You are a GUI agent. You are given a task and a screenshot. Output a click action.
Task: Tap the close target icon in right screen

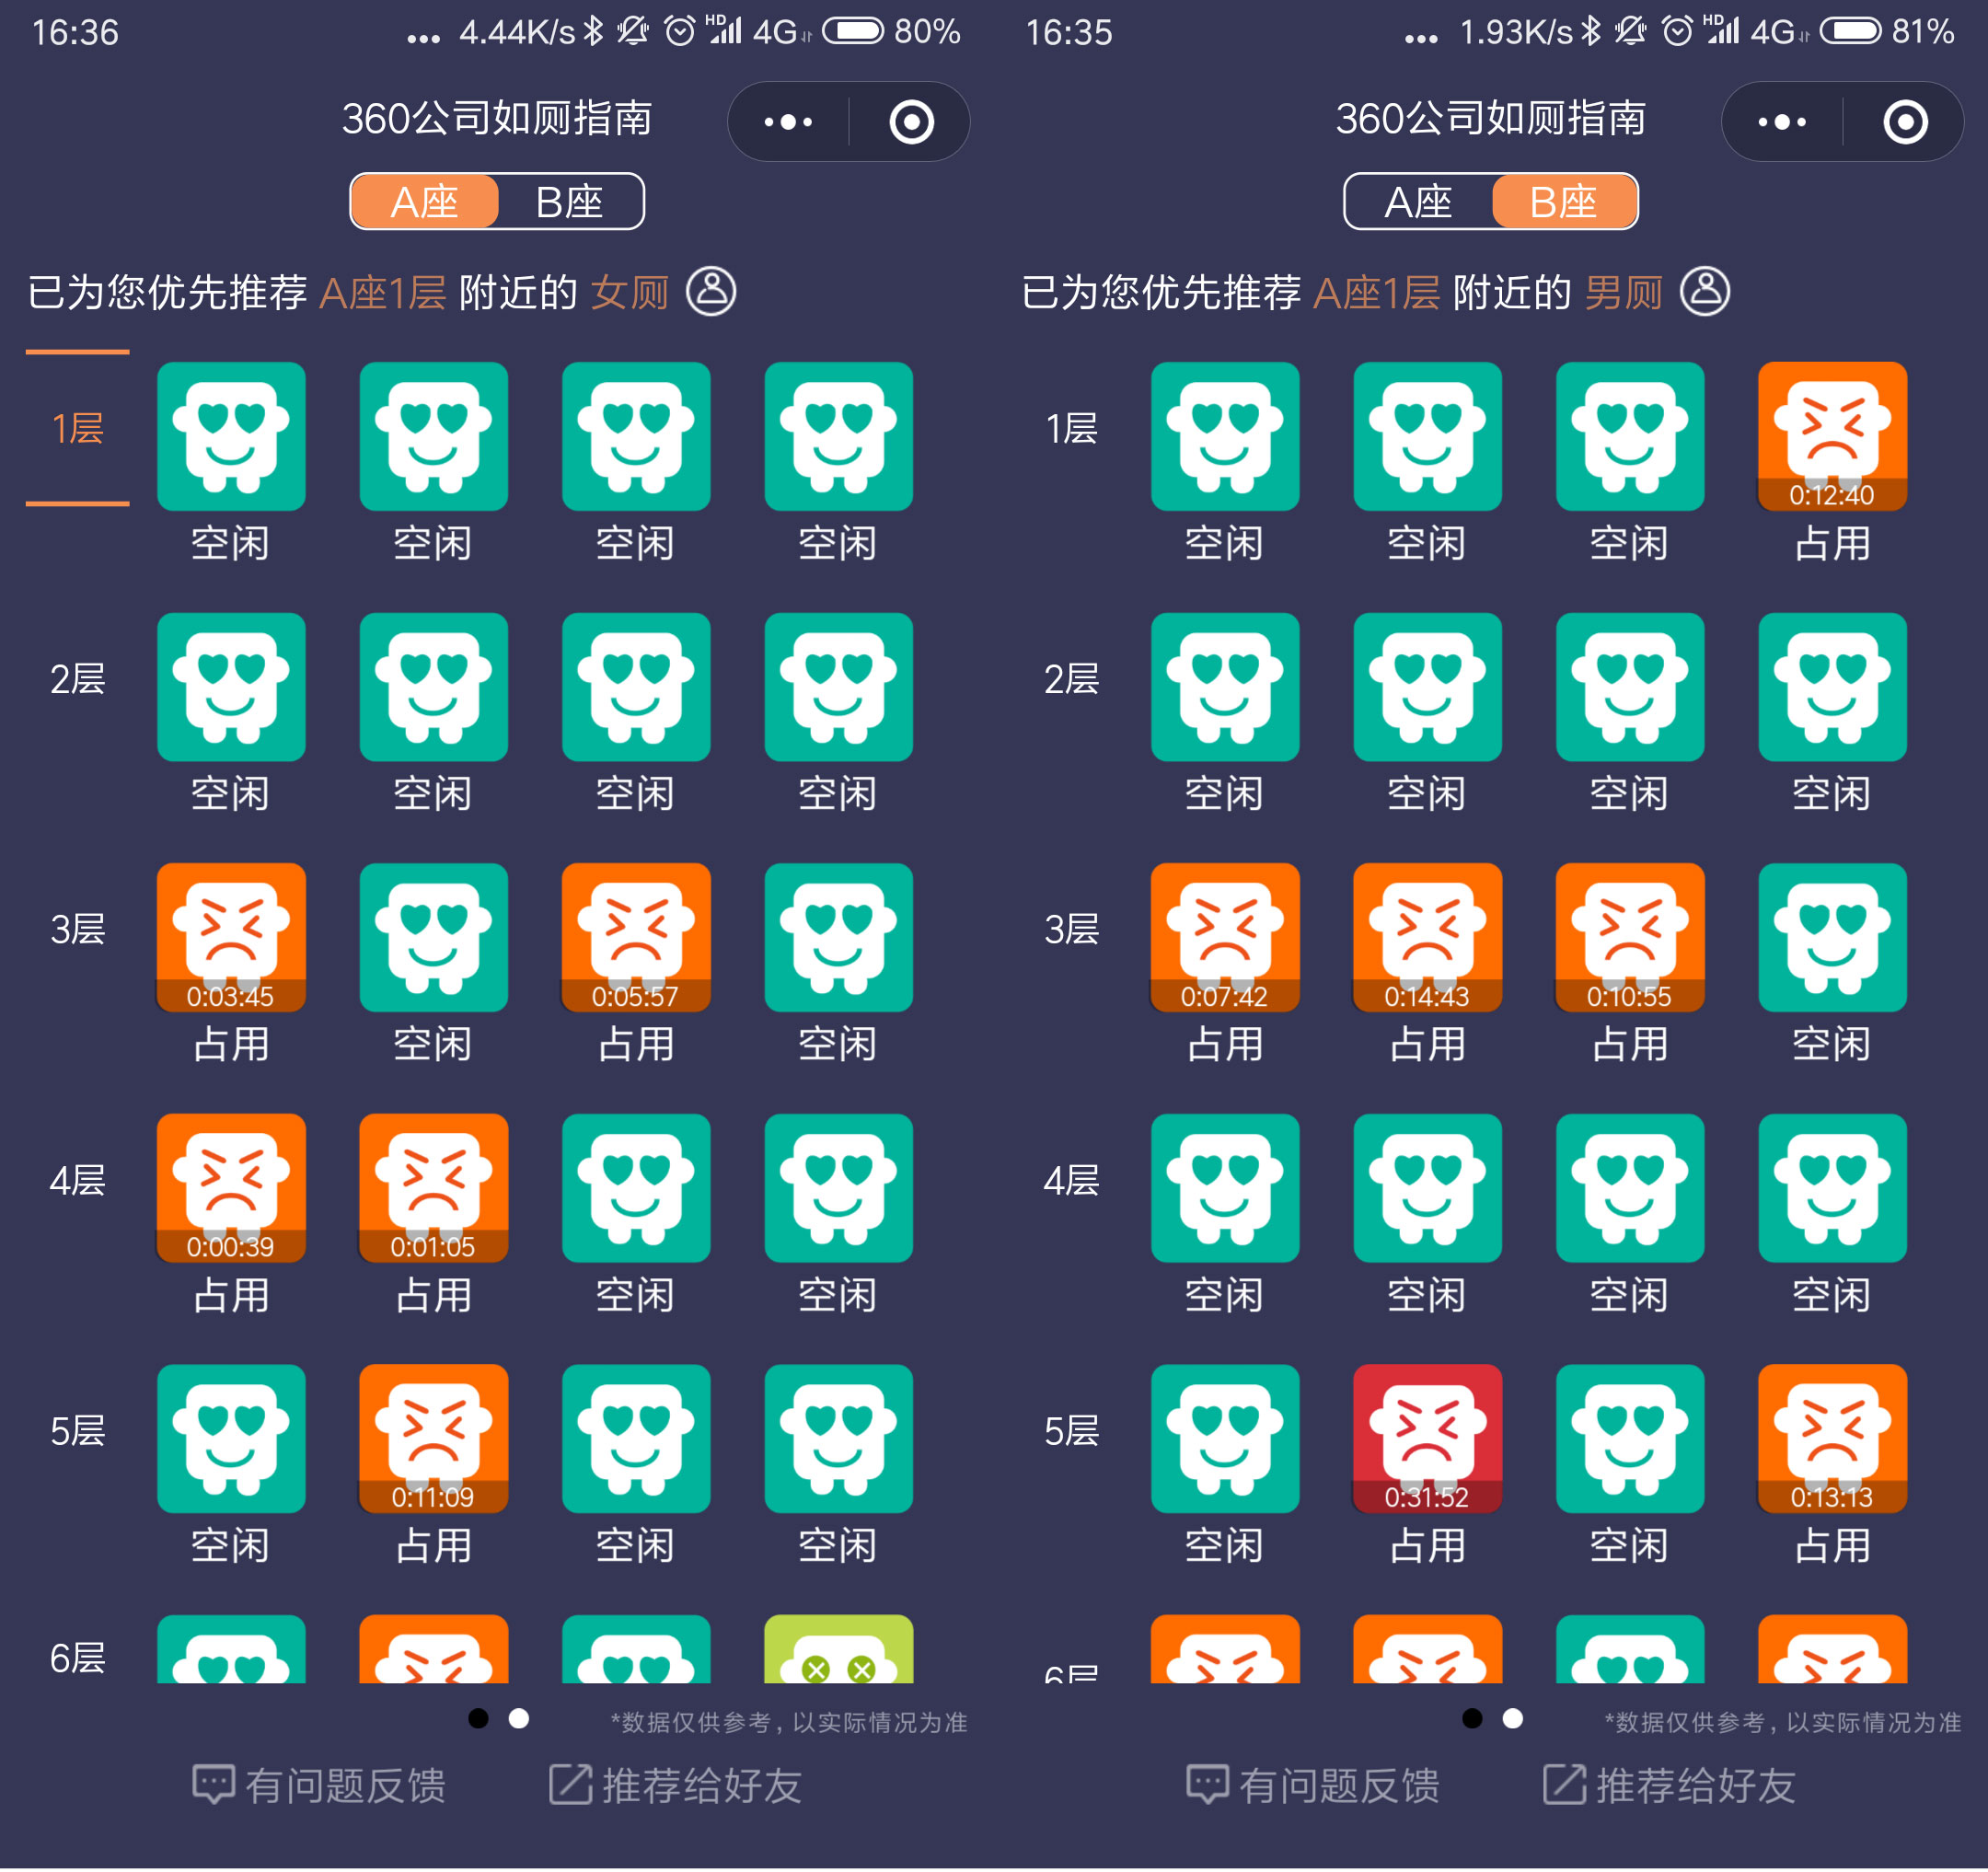pyautogui.click(x=1905, y=122)
